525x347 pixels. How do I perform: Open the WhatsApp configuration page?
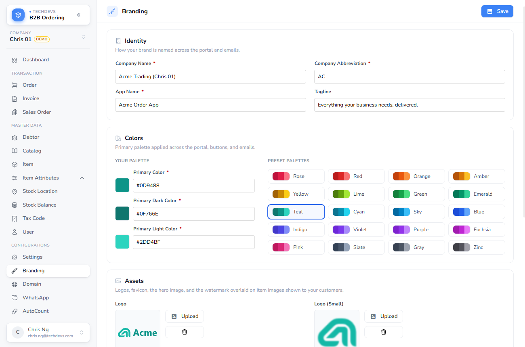coord(48,298)
